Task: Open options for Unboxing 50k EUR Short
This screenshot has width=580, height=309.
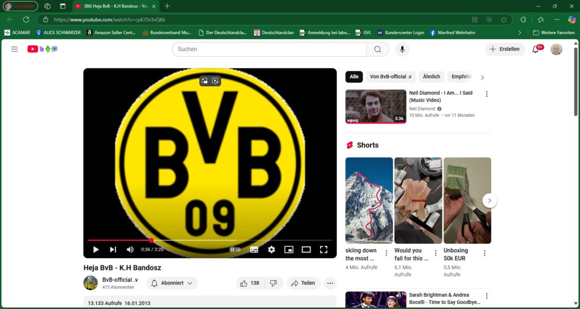Action: point(485,253)
